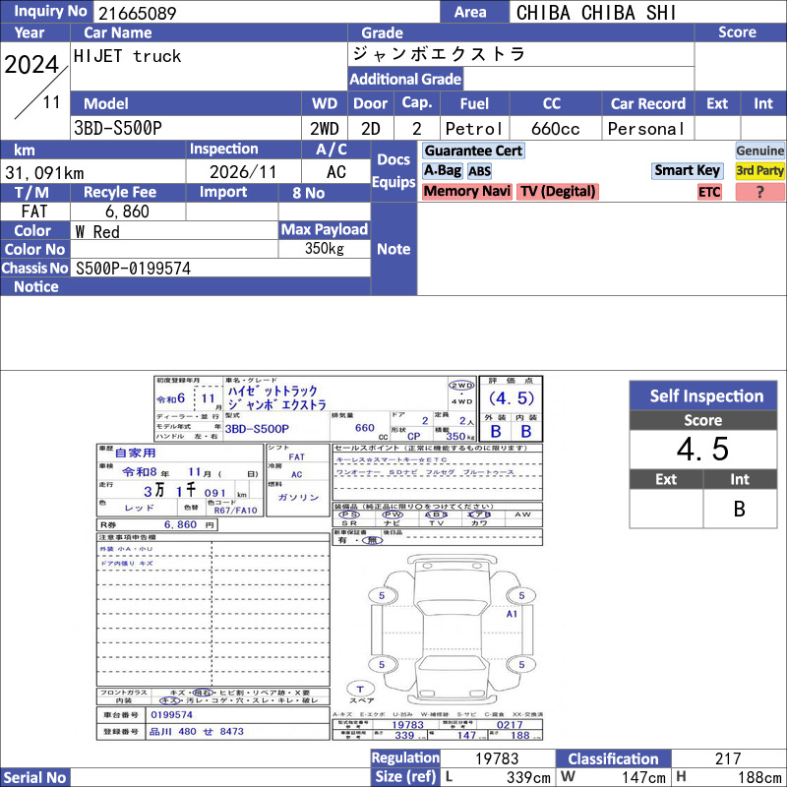Click the 8 No column header

point(308,193)
